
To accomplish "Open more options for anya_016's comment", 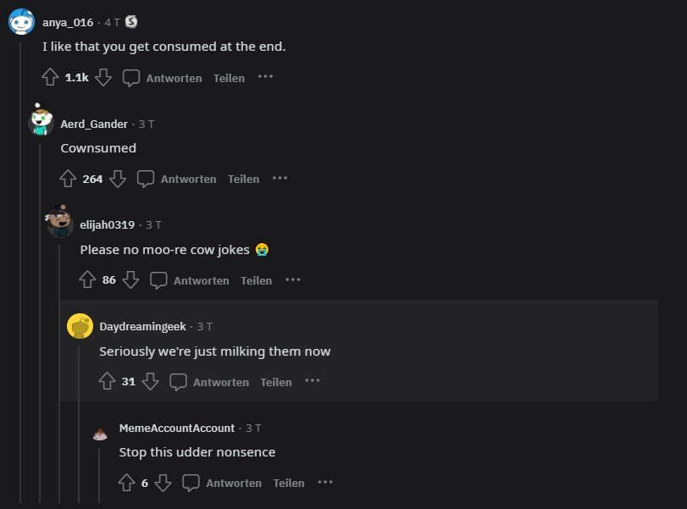I will 265,77.
